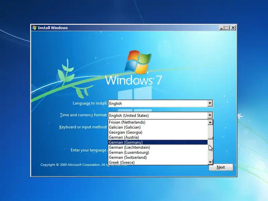Pick German (Luxembourg) in the list
Viewport: 268px width, 201px height.
point(158,152)
